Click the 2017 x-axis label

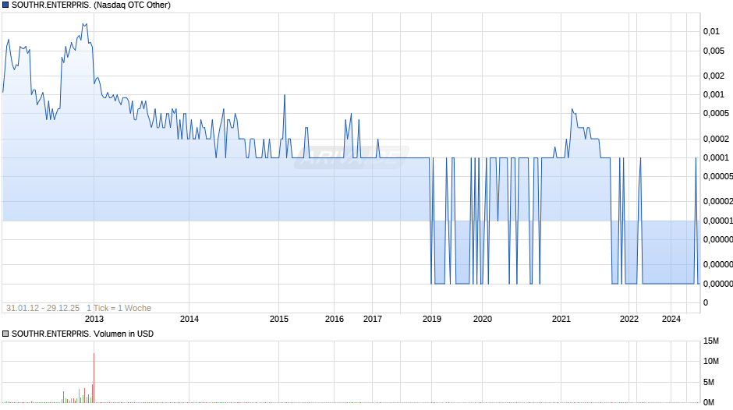pyautogui.click(x=373, y=319)
